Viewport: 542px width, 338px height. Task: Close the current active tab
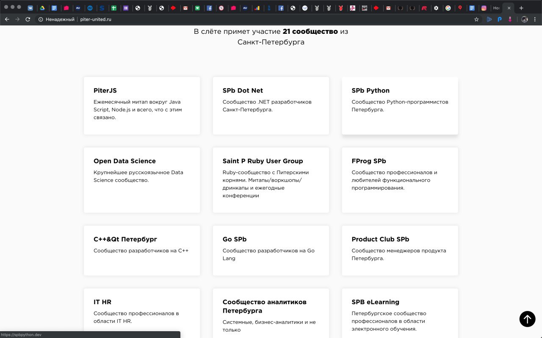(x=509, y=8)
